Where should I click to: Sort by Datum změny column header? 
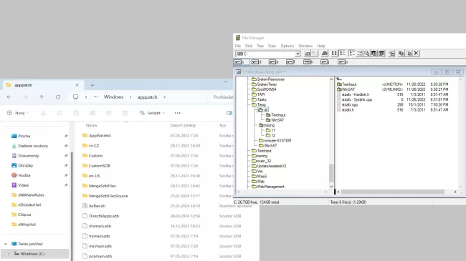[x=183, y=125]
